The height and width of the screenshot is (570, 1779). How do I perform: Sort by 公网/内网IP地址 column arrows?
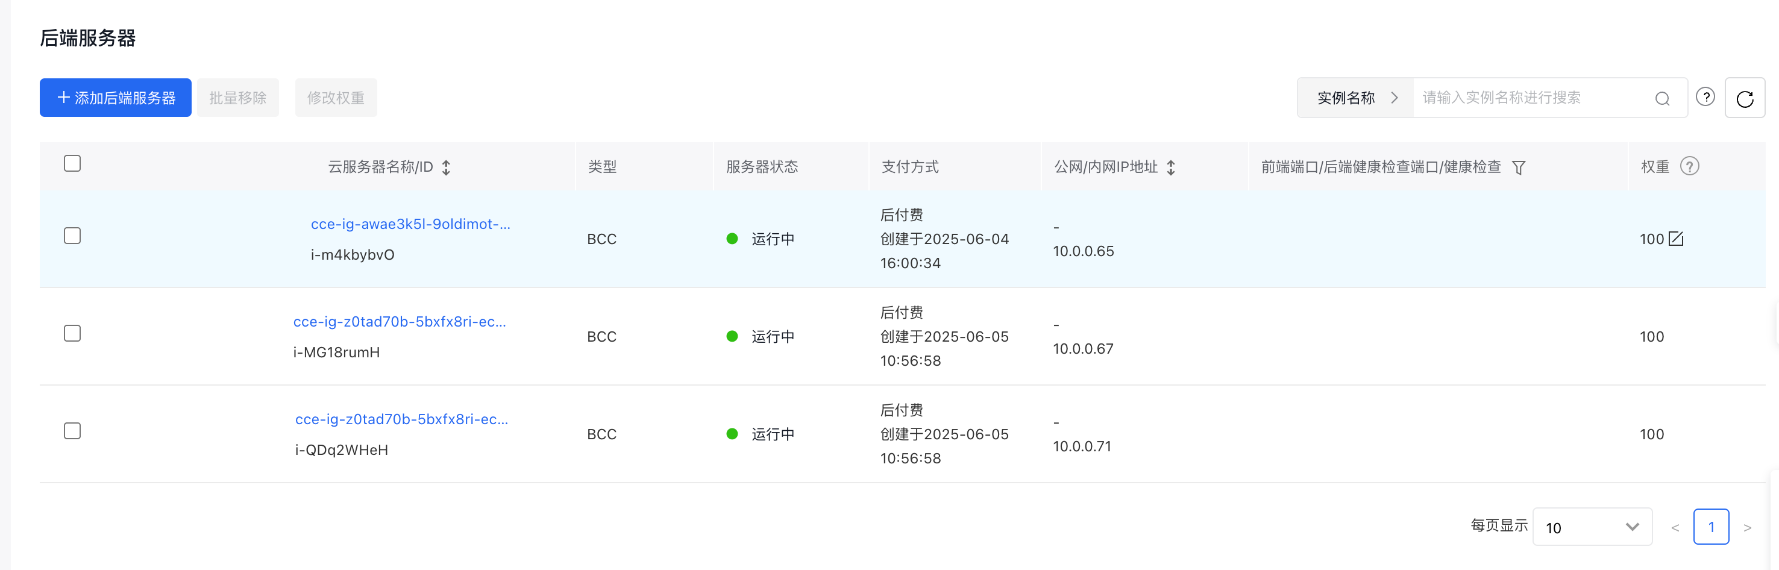[1170, 167]
